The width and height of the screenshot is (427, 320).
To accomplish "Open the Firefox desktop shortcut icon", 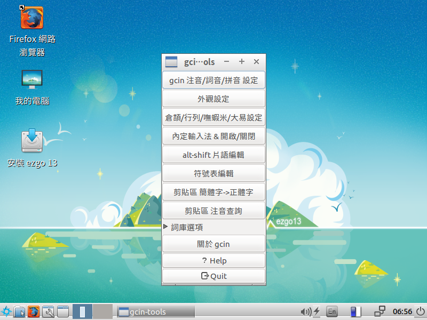I will click(x=32, y=18).
